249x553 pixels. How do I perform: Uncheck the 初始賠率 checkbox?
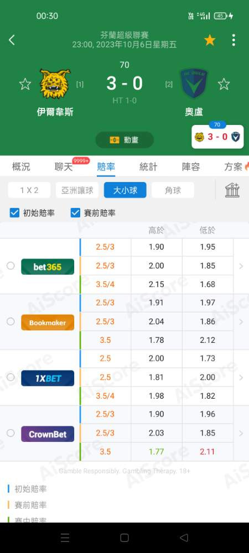14,213
